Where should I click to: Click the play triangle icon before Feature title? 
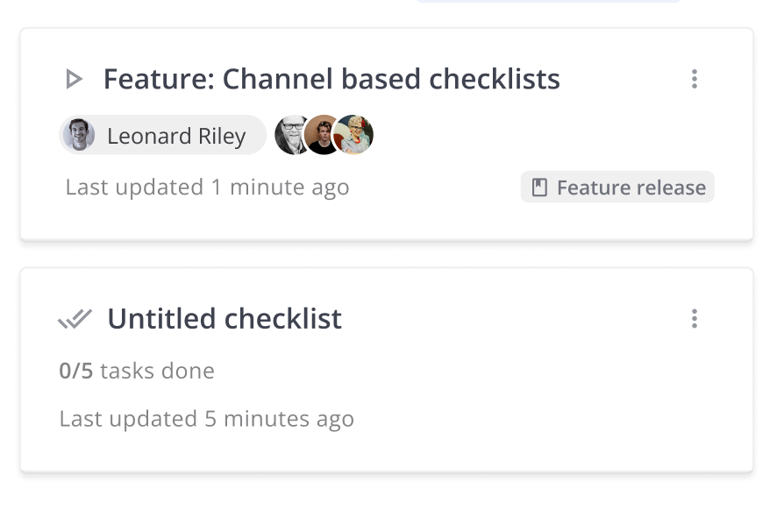point(75,79)
